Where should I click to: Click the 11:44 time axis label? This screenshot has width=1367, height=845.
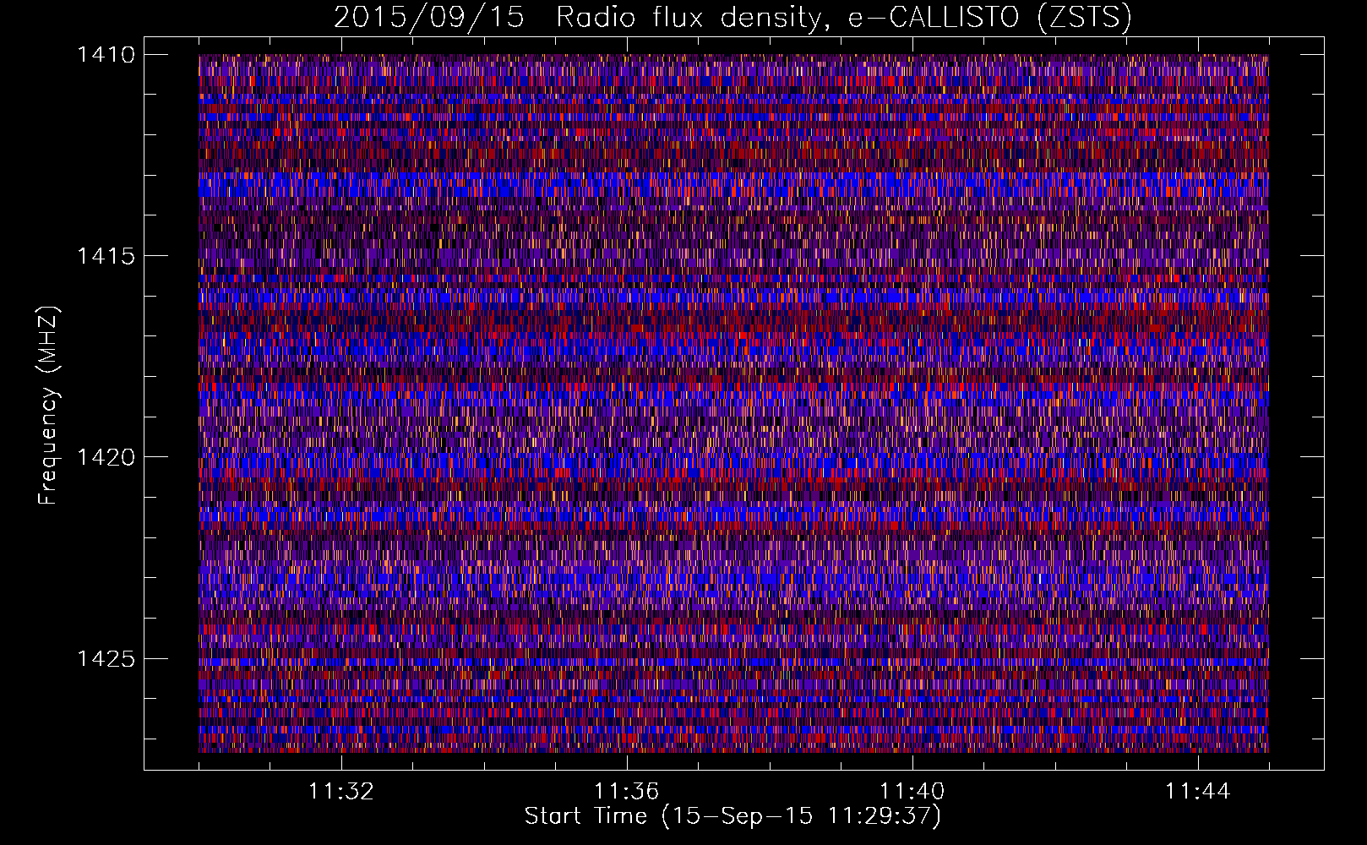[1198, 792]
